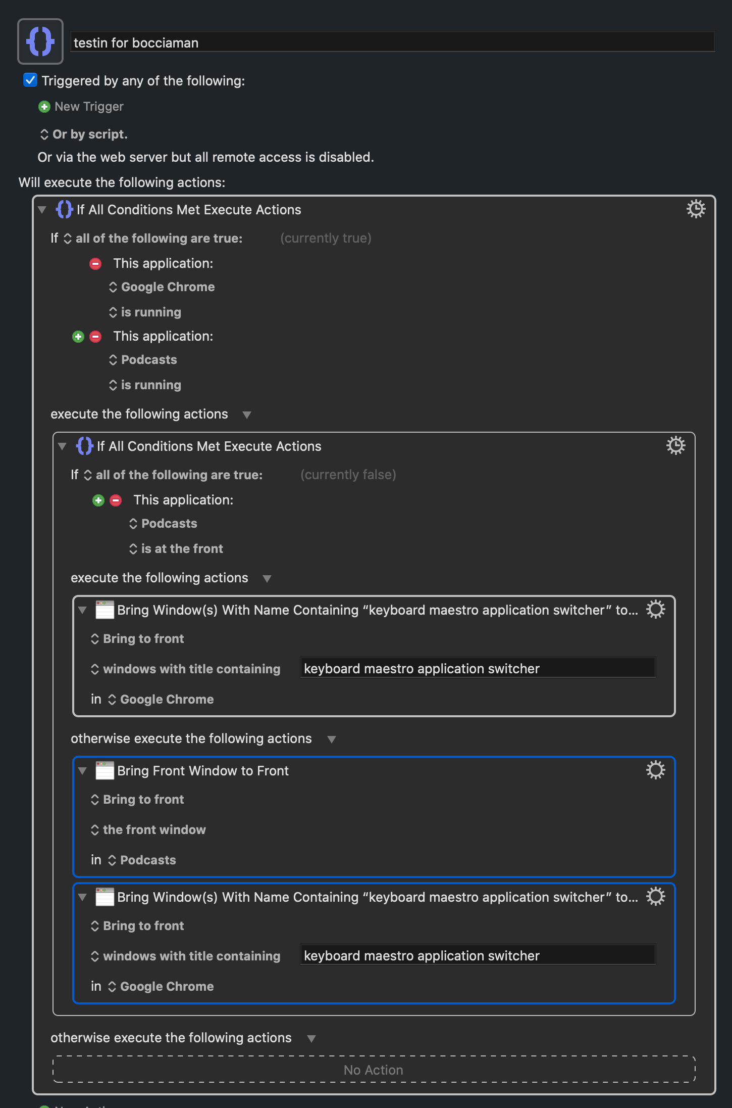Click window icon of first Bring Window(s) action
Viewport: 732px width, 1108px height.
pyautogui.click(x=105, y=610)
